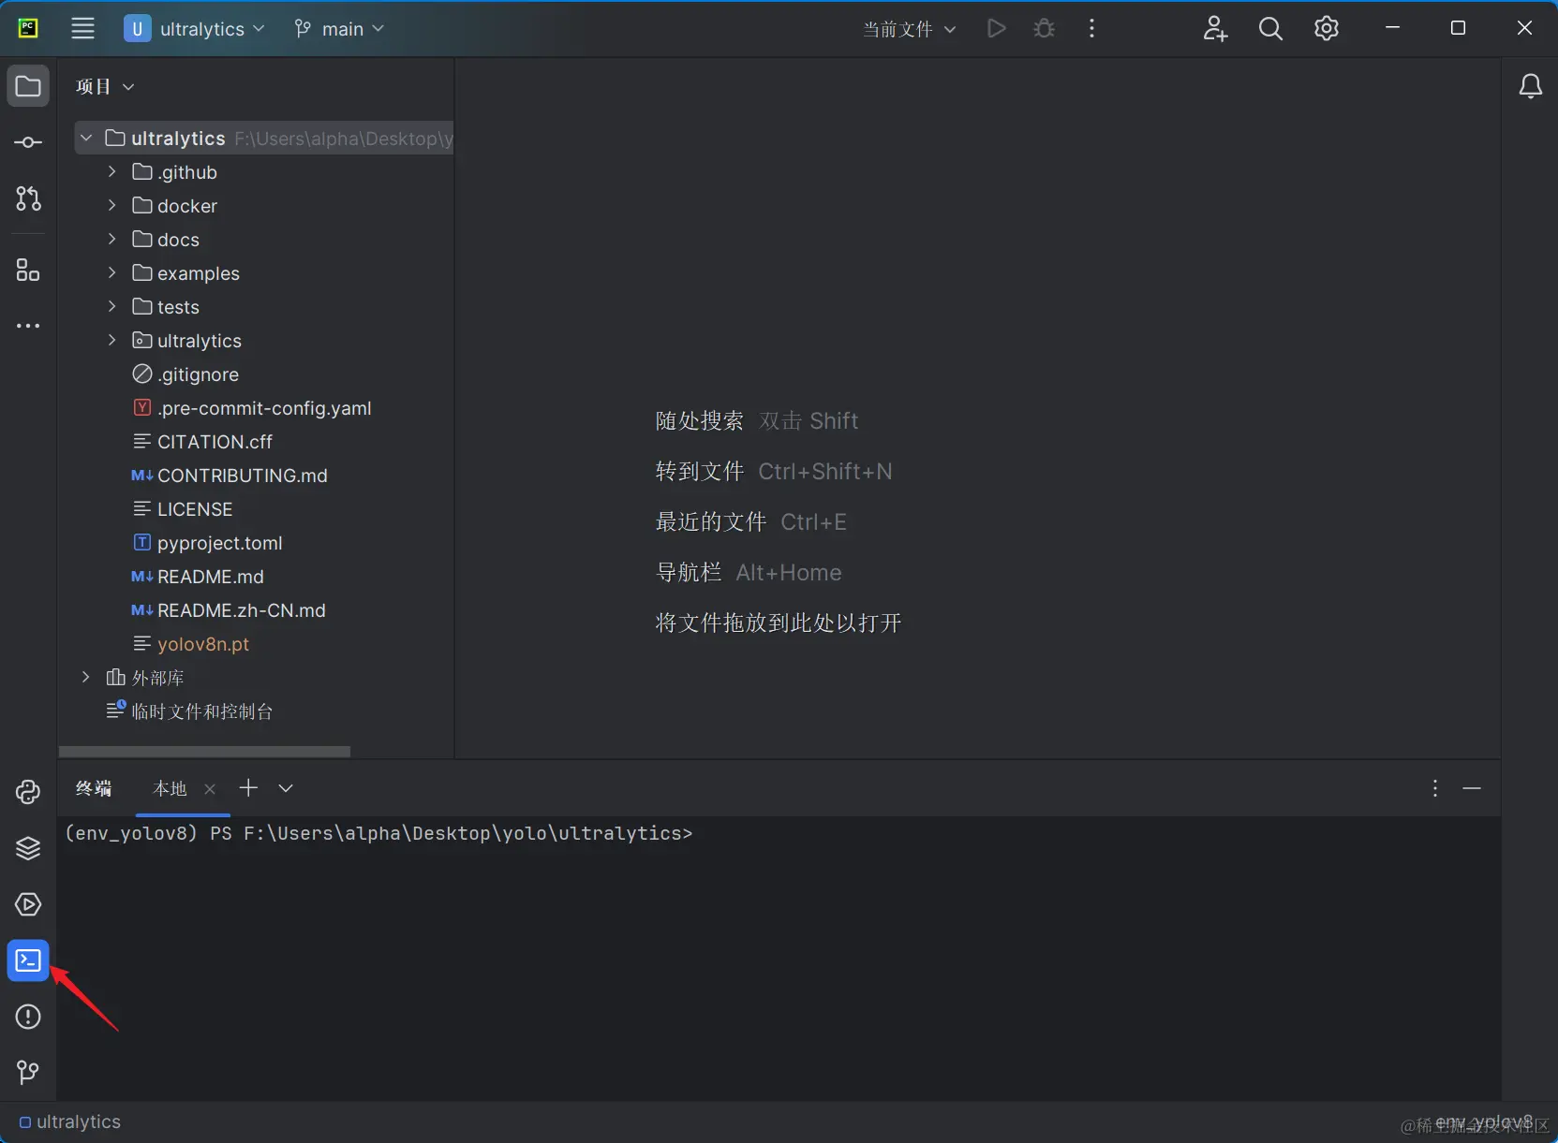The height and width of the screenshot is (1143, 1558).
Task: Click the project tree horizontal scrollbar
Action: 204,751
